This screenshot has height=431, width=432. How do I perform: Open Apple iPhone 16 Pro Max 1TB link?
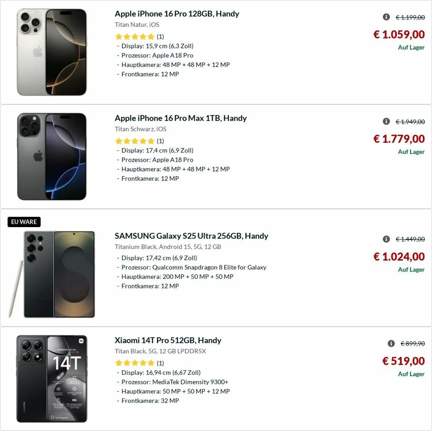[x=180, y=118]
